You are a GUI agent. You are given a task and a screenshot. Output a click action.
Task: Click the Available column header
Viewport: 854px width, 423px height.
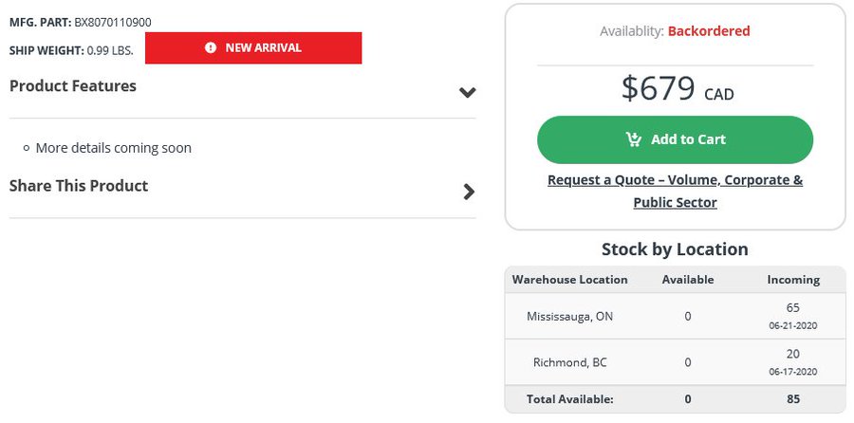coord(688,280)
